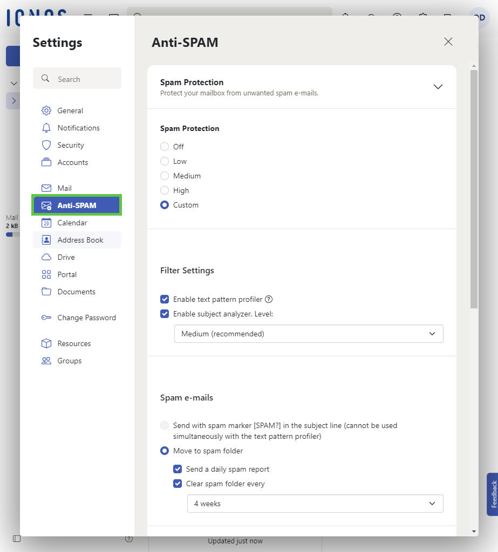Disable Send a daily spam report
Viewport: 498px width, 552px height.
[178, 469]
